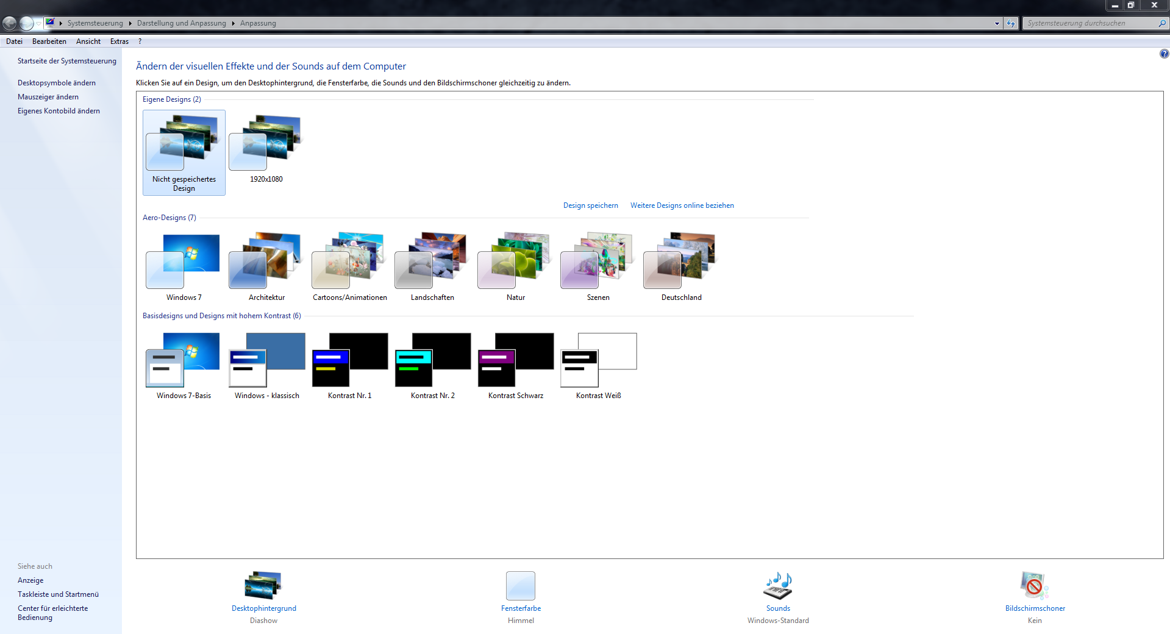Viewport: 1170px width, 634px height.
Task: Click the control panel icon in address bar
Action: point(50,23)
